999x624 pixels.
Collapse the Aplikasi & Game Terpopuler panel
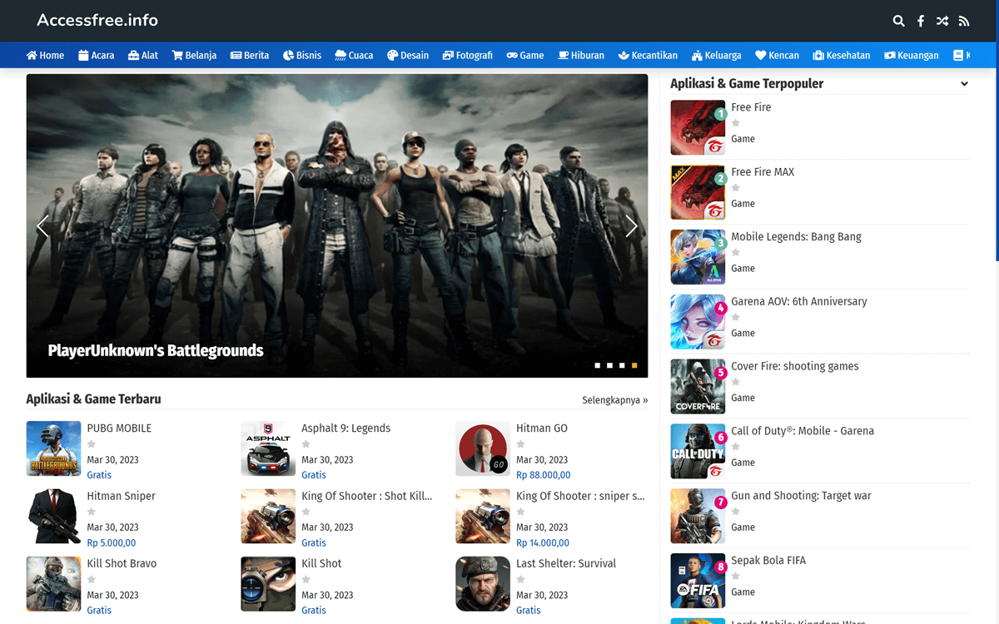(963, 83)
